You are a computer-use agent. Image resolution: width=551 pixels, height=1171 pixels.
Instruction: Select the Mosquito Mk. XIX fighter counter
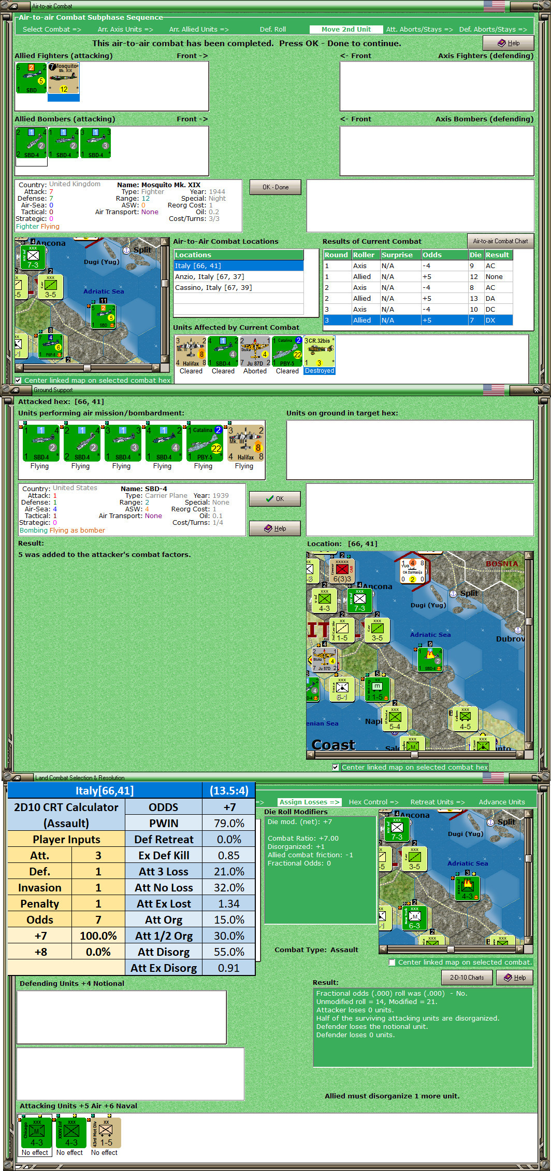(64, 78)
